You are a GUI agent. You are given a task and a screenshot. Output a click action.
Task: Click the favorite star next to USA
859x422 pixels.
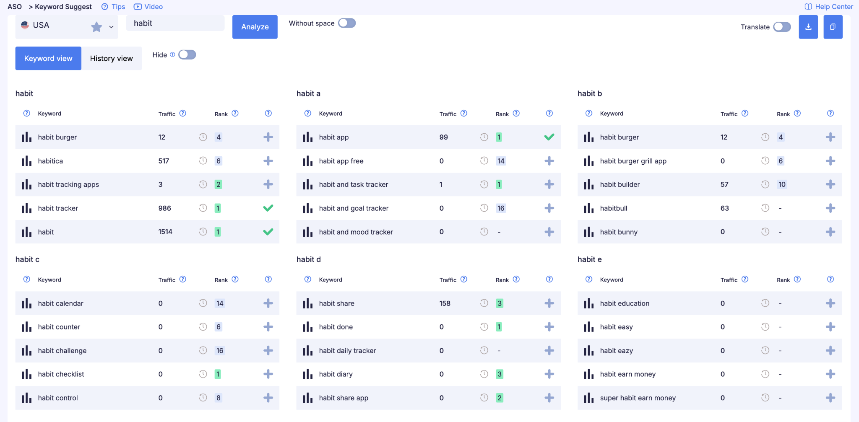[x=96, y=27]
